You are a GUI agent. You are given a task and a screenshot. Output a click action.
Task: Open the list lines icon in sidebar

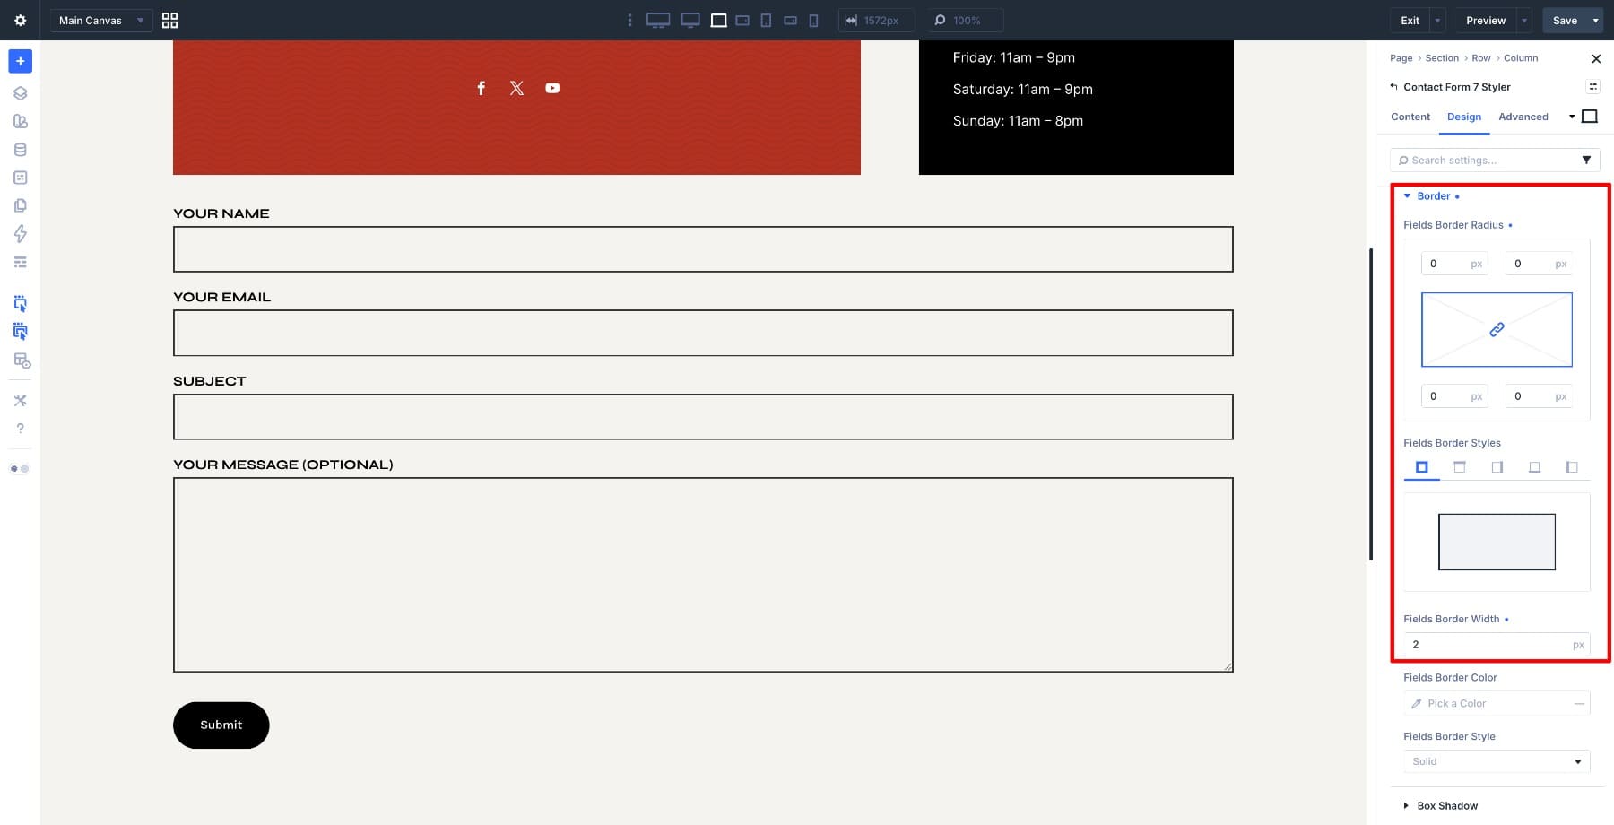(x=20, y=262)
